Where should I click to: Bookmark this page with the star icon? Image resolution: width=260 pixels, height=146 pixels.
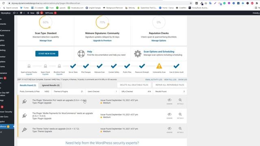(x=191, y=3)
